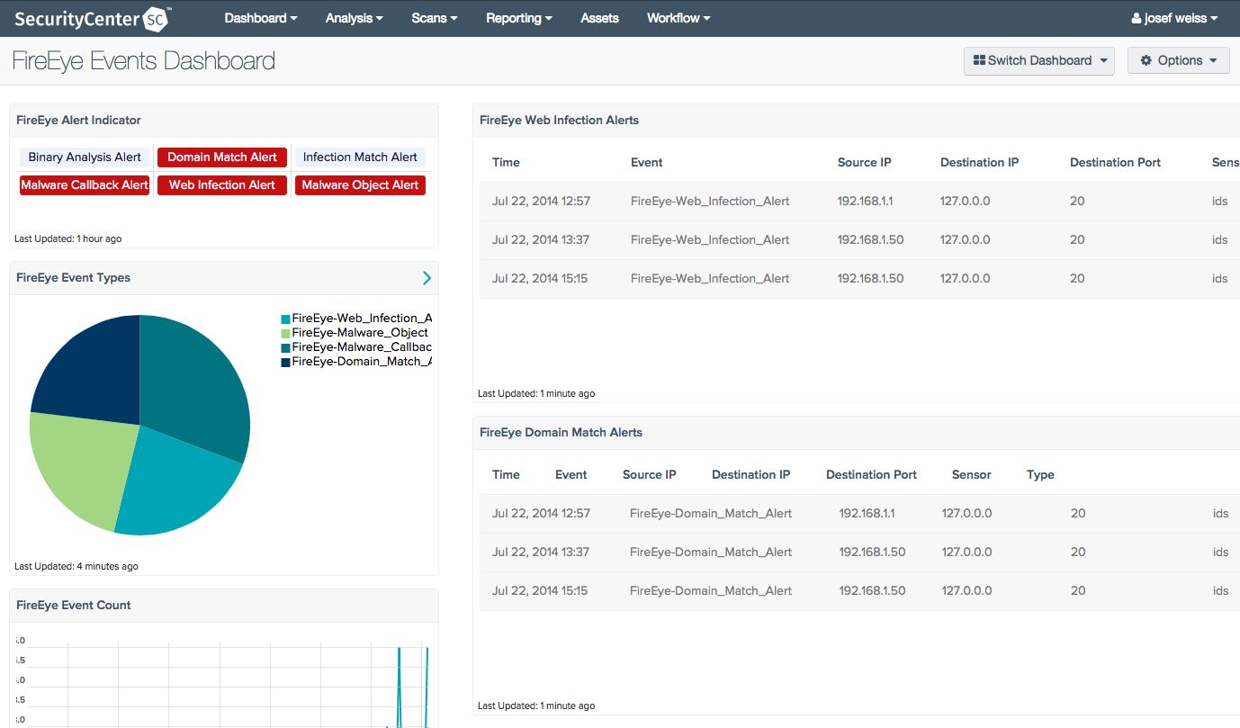Open the Analysis menu

coord(355,18)
